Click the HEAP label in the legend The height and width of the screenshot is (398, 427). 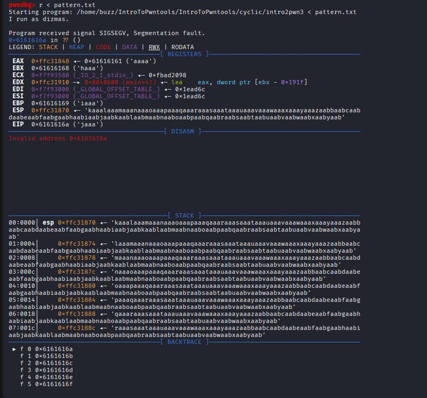click(78, 47)
